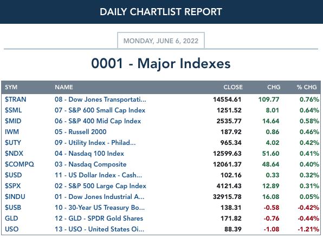Viewport: 323px width, 239px height.
Task: Open the $COMPQ symbol link
Action: coord(20,164)
